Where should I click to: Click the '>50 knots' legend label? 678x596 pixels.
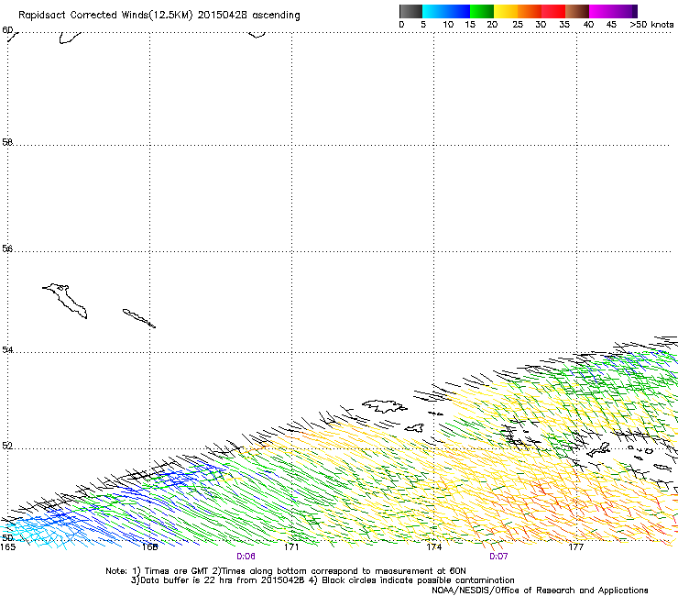point(651,25)
